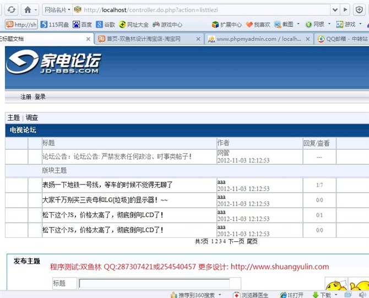The height and width of the screenshot is (298, 369).
Task: Click the 标题 text input field
Action: tap(154, 283)
